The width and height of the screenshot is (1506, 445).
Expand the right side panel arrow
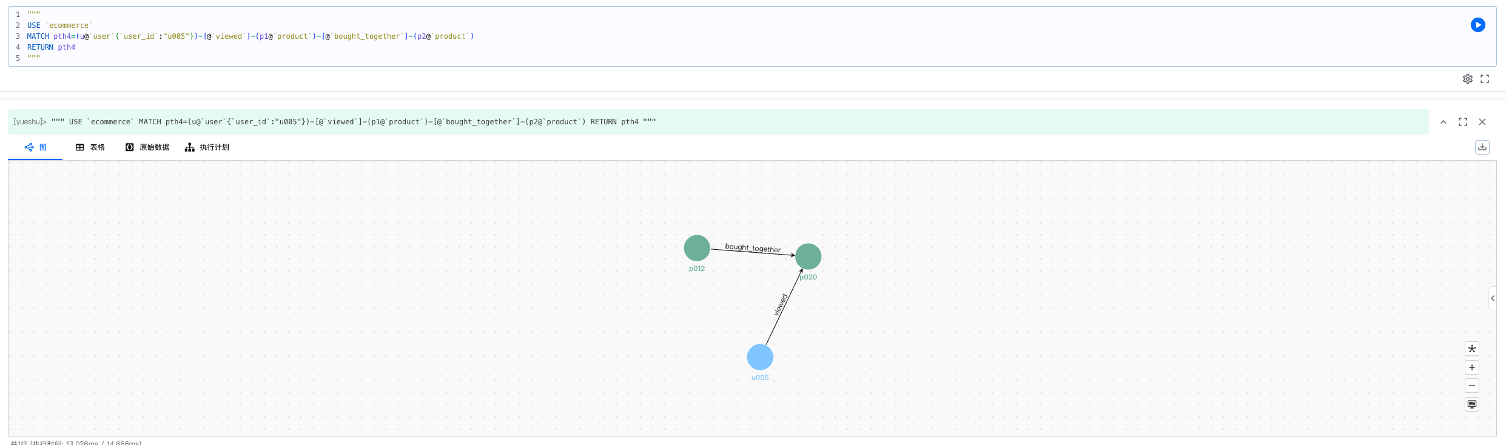1493,298
